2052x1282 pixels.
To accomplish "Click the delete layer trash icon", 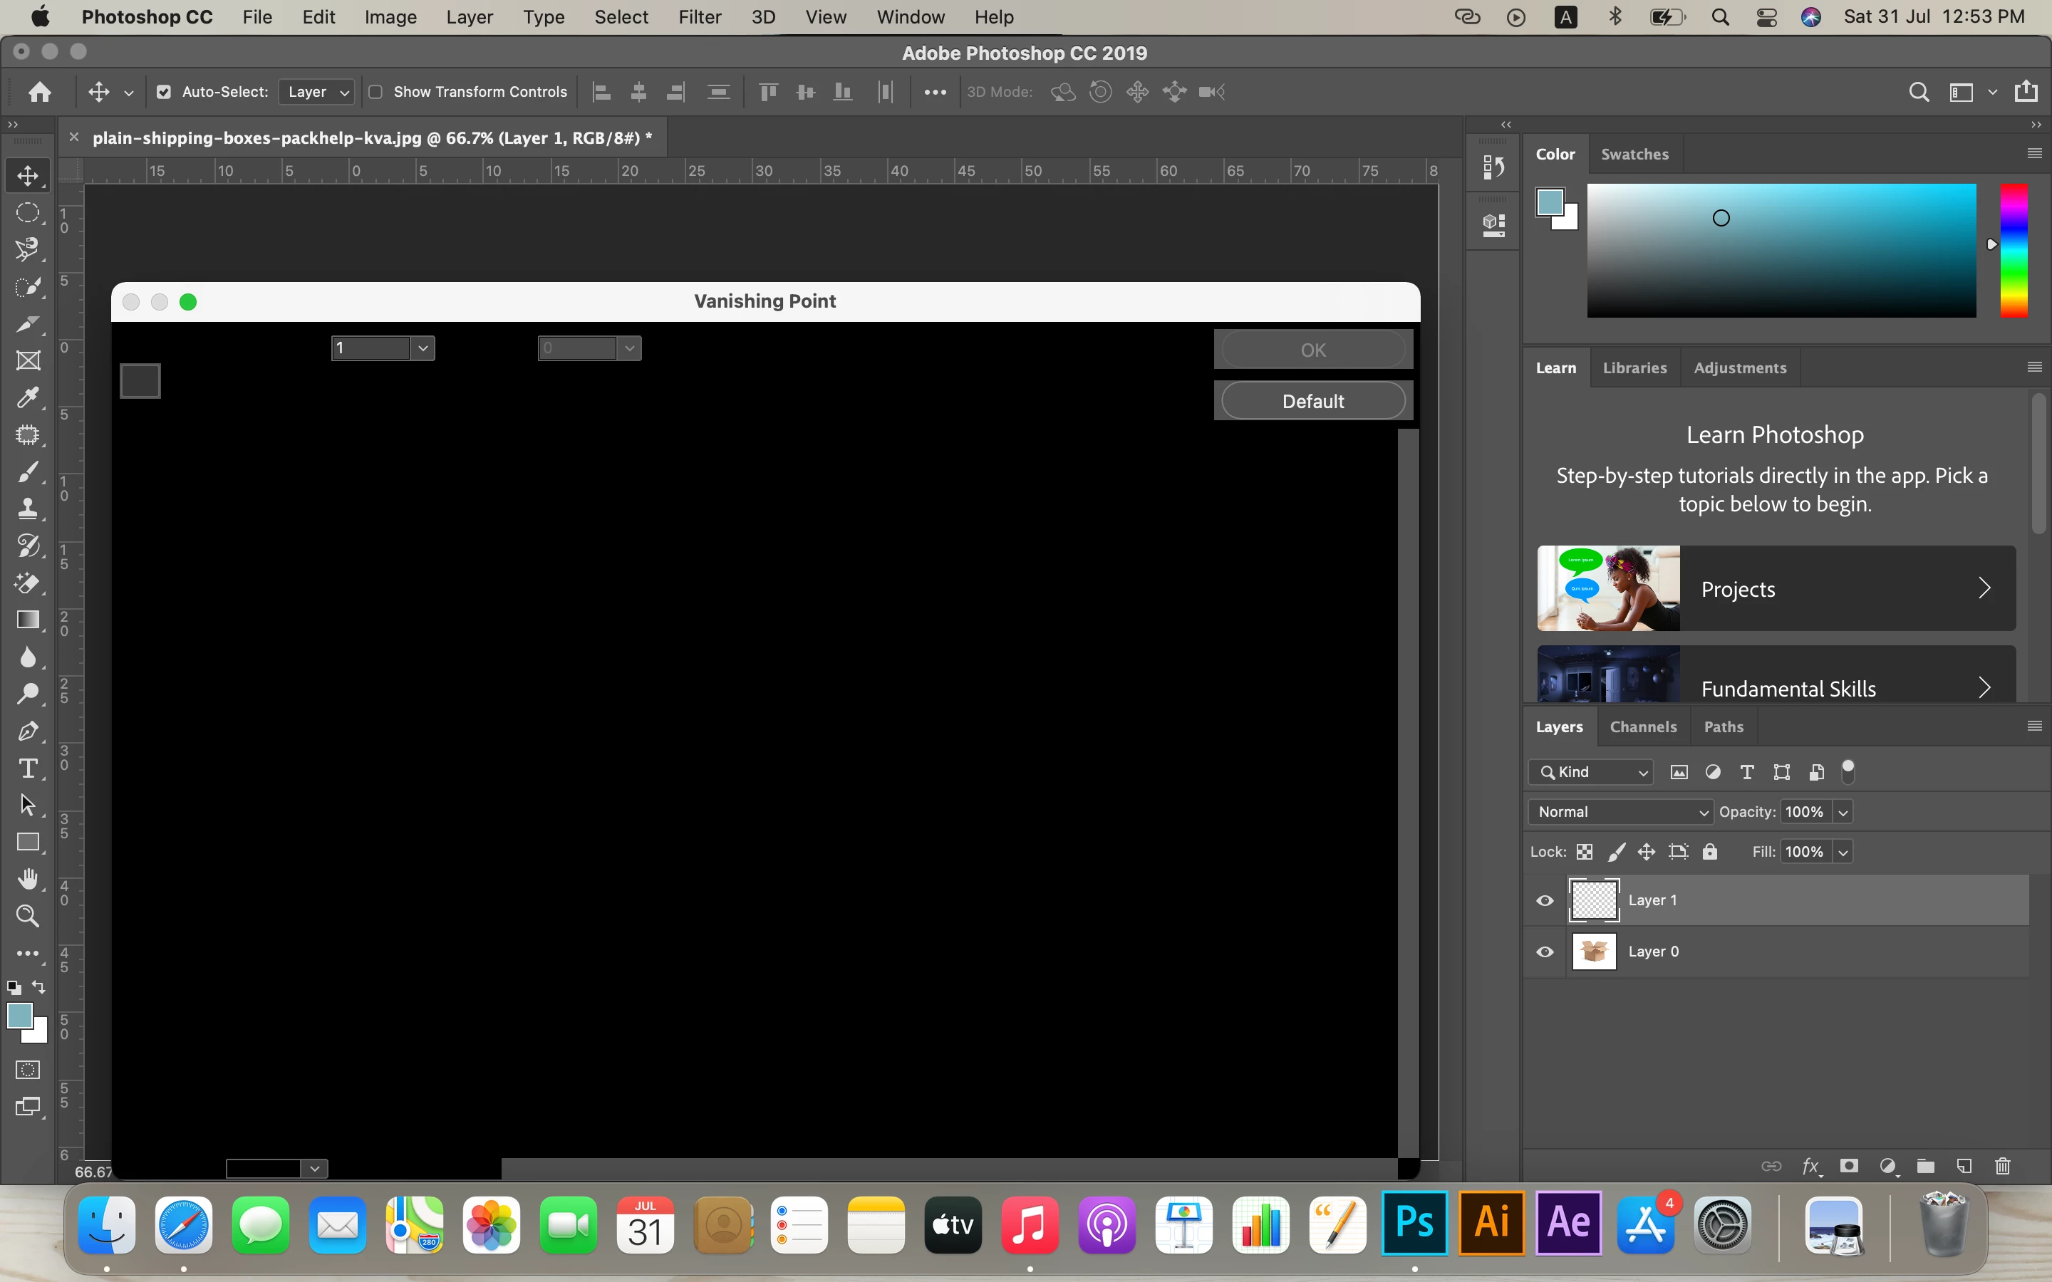I will [x=2003, y=1166].
